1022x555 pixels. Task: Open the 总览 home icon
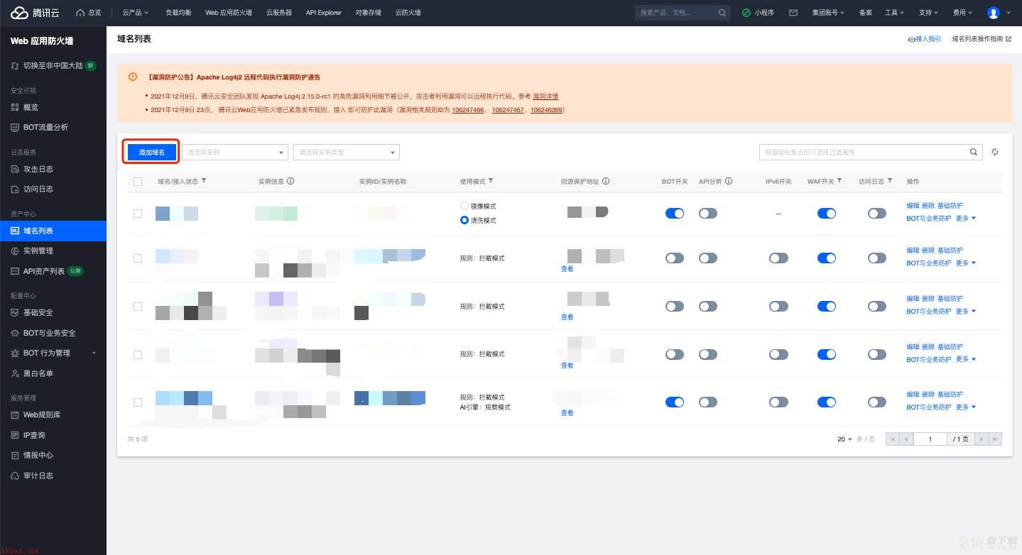point(80,13)
